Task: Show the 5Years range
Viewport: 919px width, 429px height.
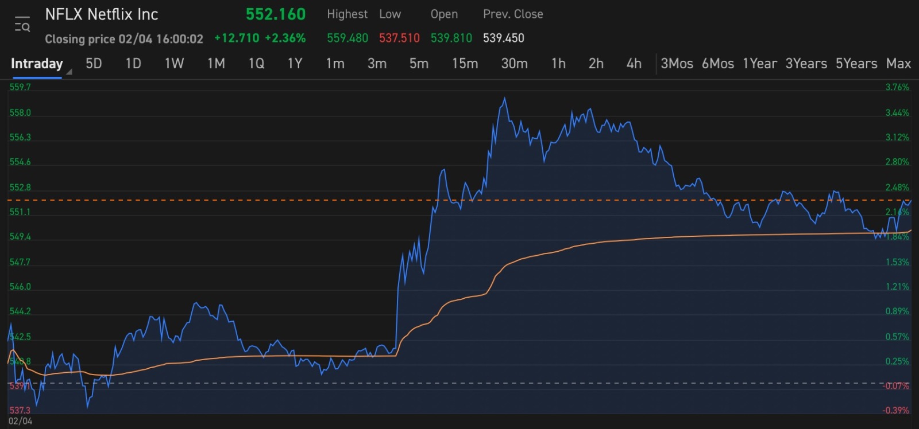Action: point(856,64)
